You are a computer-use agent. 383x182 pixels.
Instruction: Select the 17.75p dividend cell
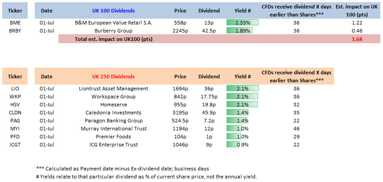click(x=209, y=97)
